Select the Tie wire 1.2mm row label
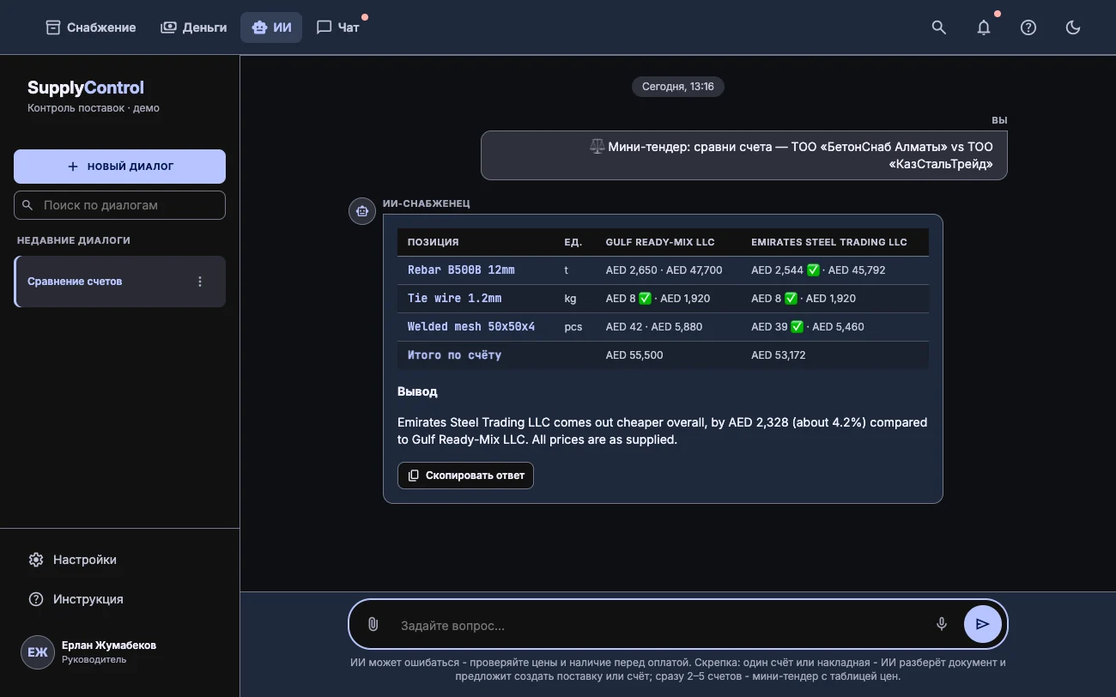1116x697 pixels. (454, 299)
